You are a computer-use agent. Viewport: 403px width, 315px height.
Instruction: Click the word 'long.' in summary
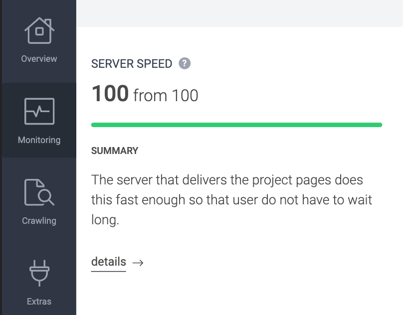[x=105, y=220]
